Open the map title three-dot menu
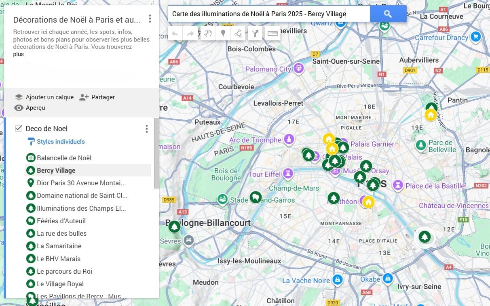490x306 pixels. point(150,19)
